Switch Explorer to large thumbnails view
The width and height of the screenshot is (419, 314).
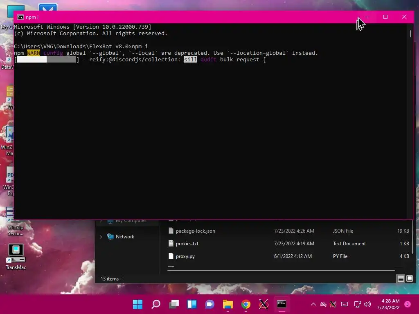(409, 279)
